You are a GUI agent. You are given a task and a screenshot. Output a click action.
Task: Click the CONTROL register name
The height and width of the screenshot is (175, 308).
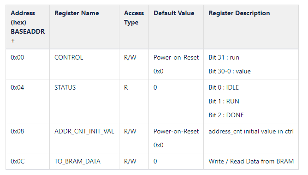69,57
